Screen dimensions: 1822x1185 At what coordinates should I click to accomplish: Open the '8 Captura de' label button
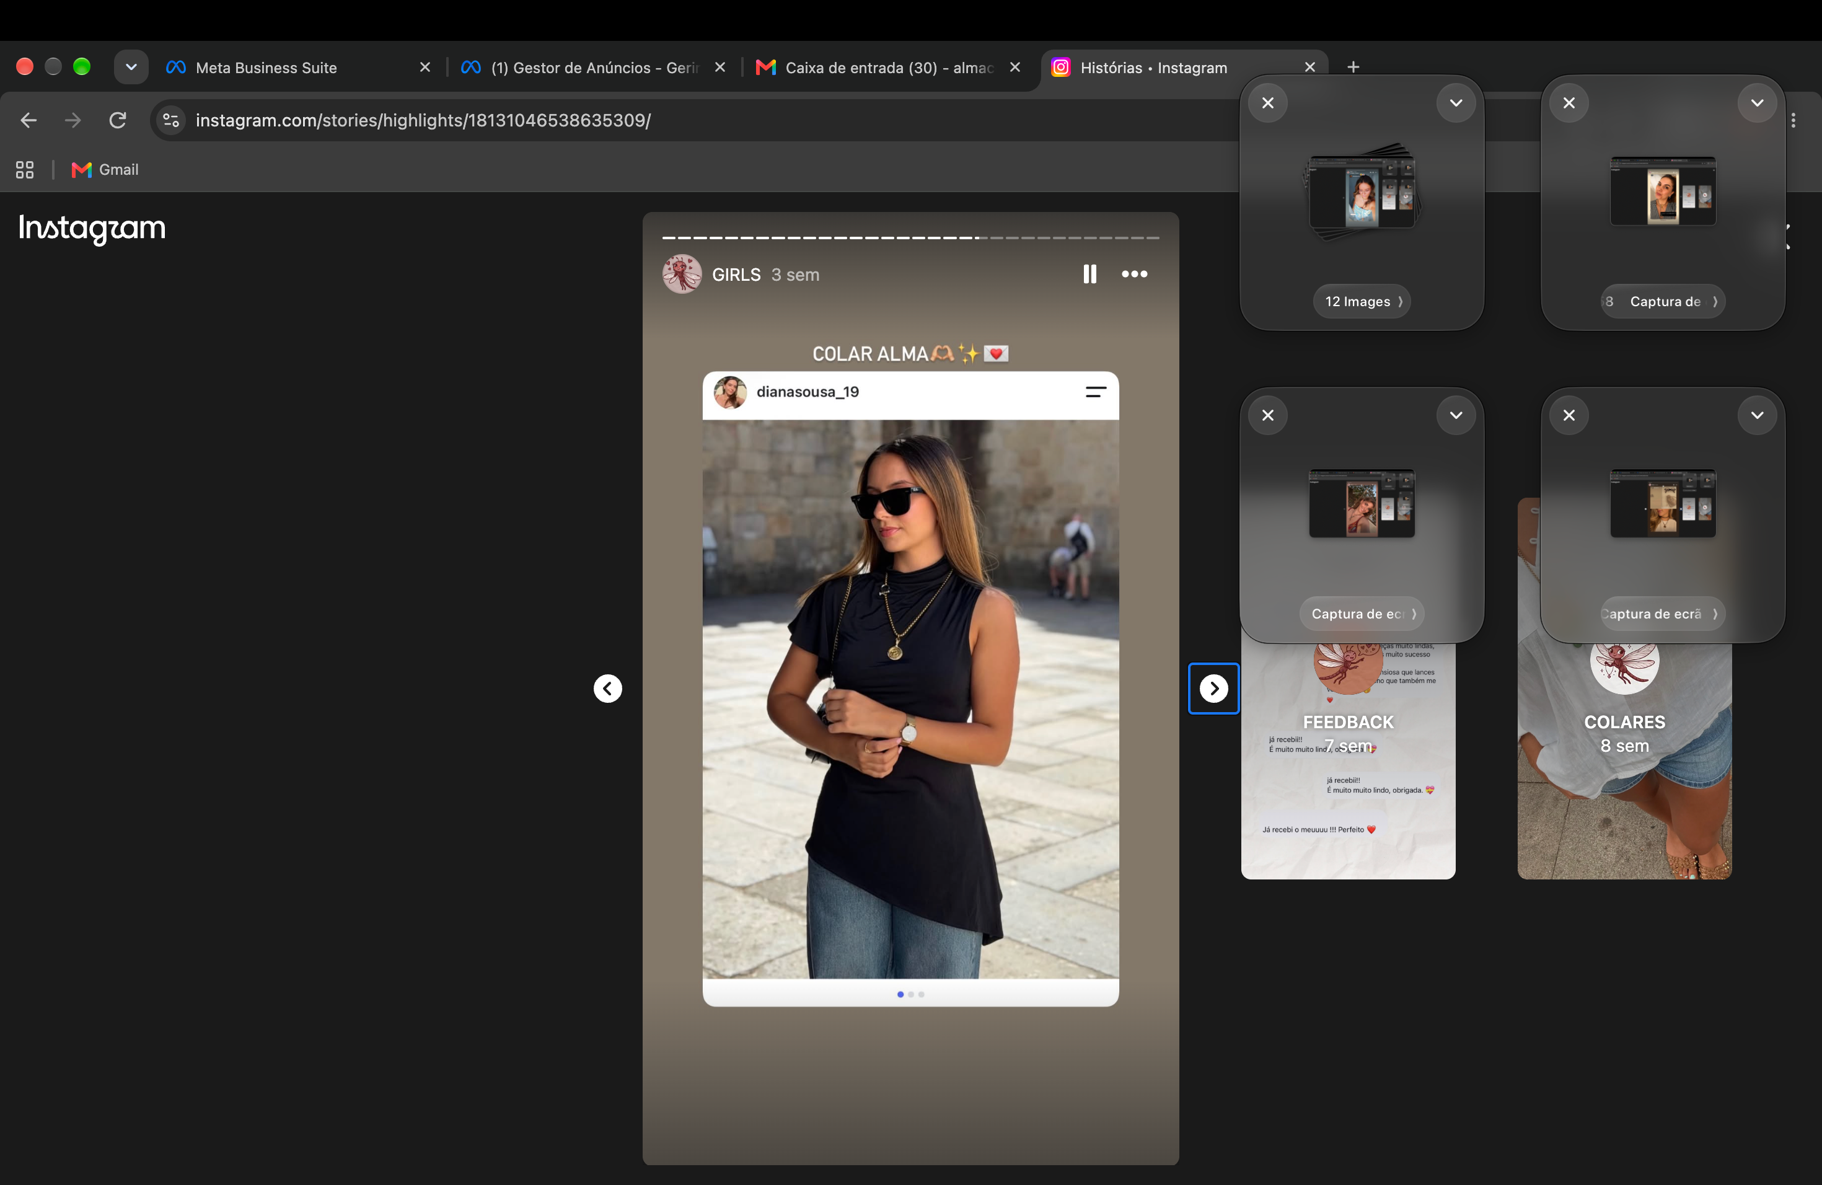1663,302
